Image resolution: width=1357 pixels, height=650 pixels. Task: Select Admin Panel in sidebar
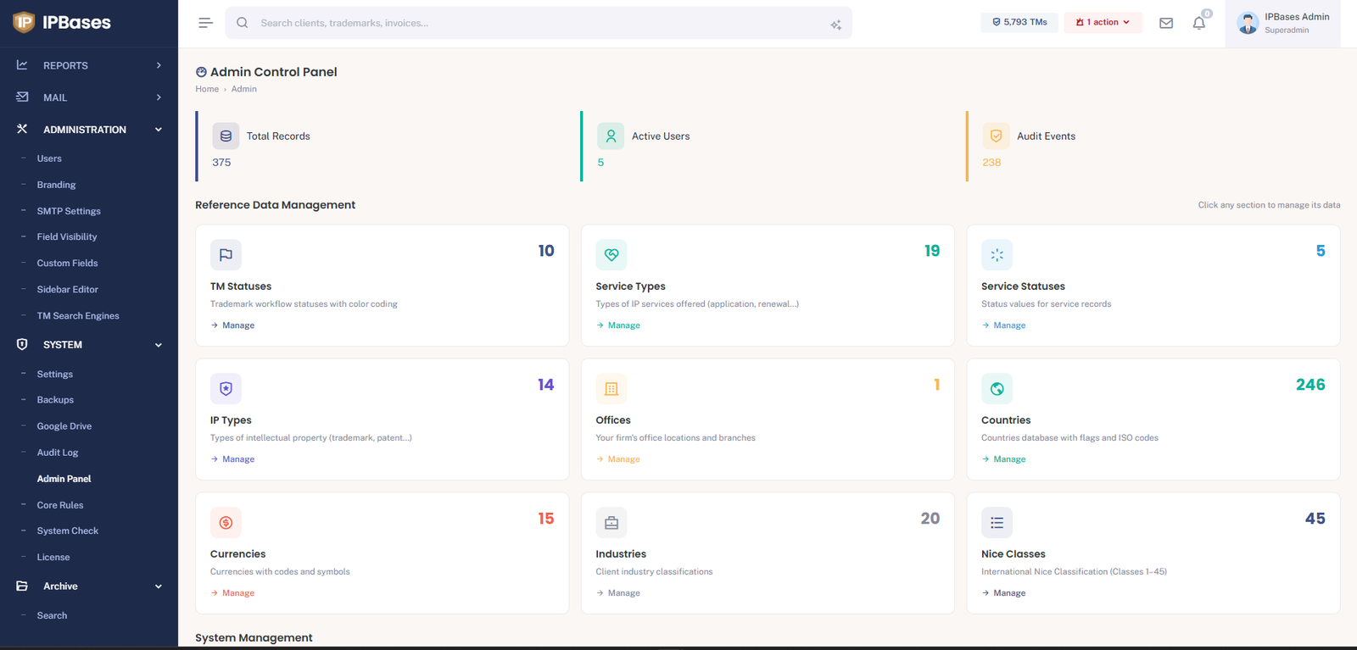pos(64,479)
